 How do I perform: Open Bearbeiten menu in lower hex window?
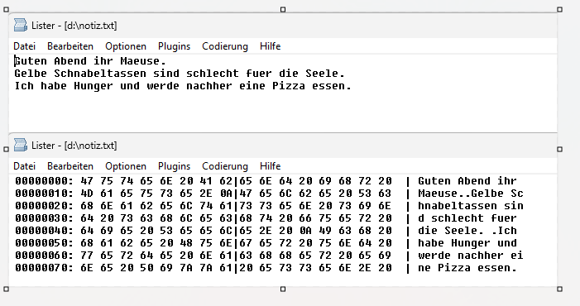[x=70, y=166]
